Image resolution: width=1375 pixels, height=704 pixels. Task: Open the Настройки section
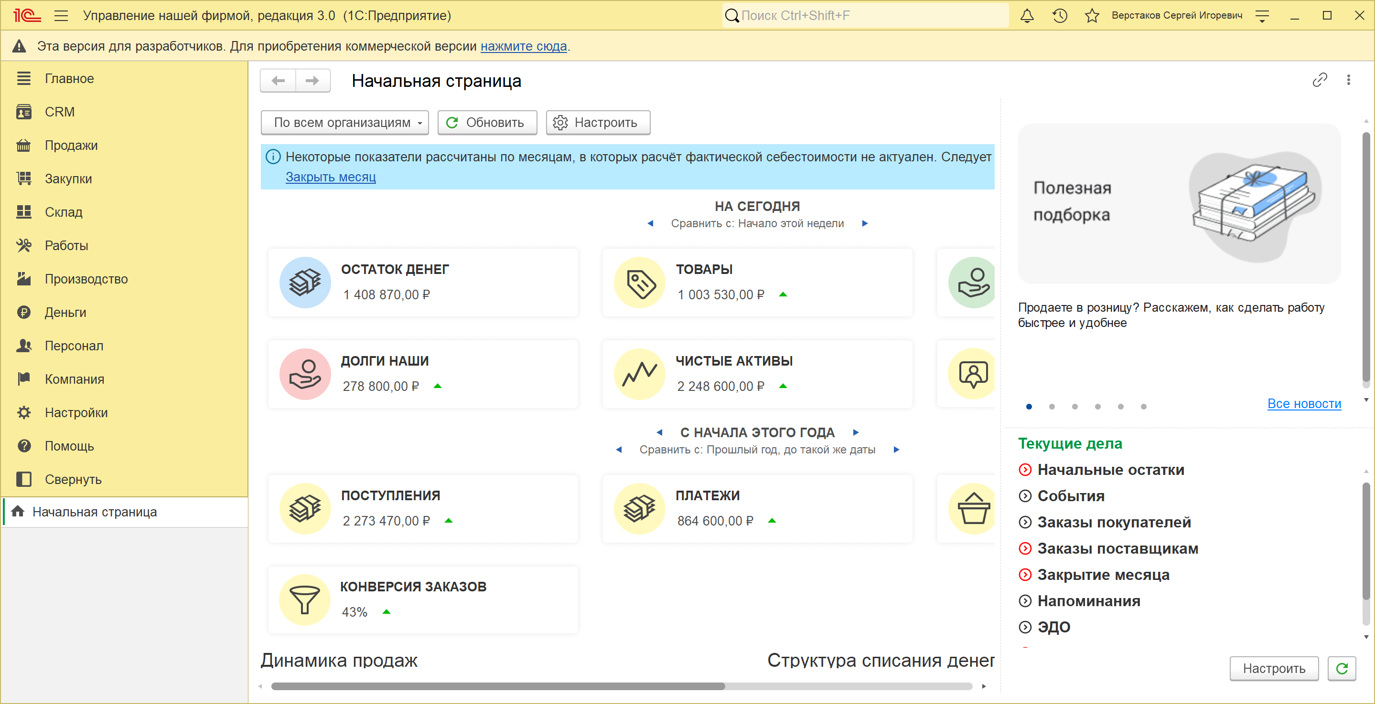coord(124,413)
